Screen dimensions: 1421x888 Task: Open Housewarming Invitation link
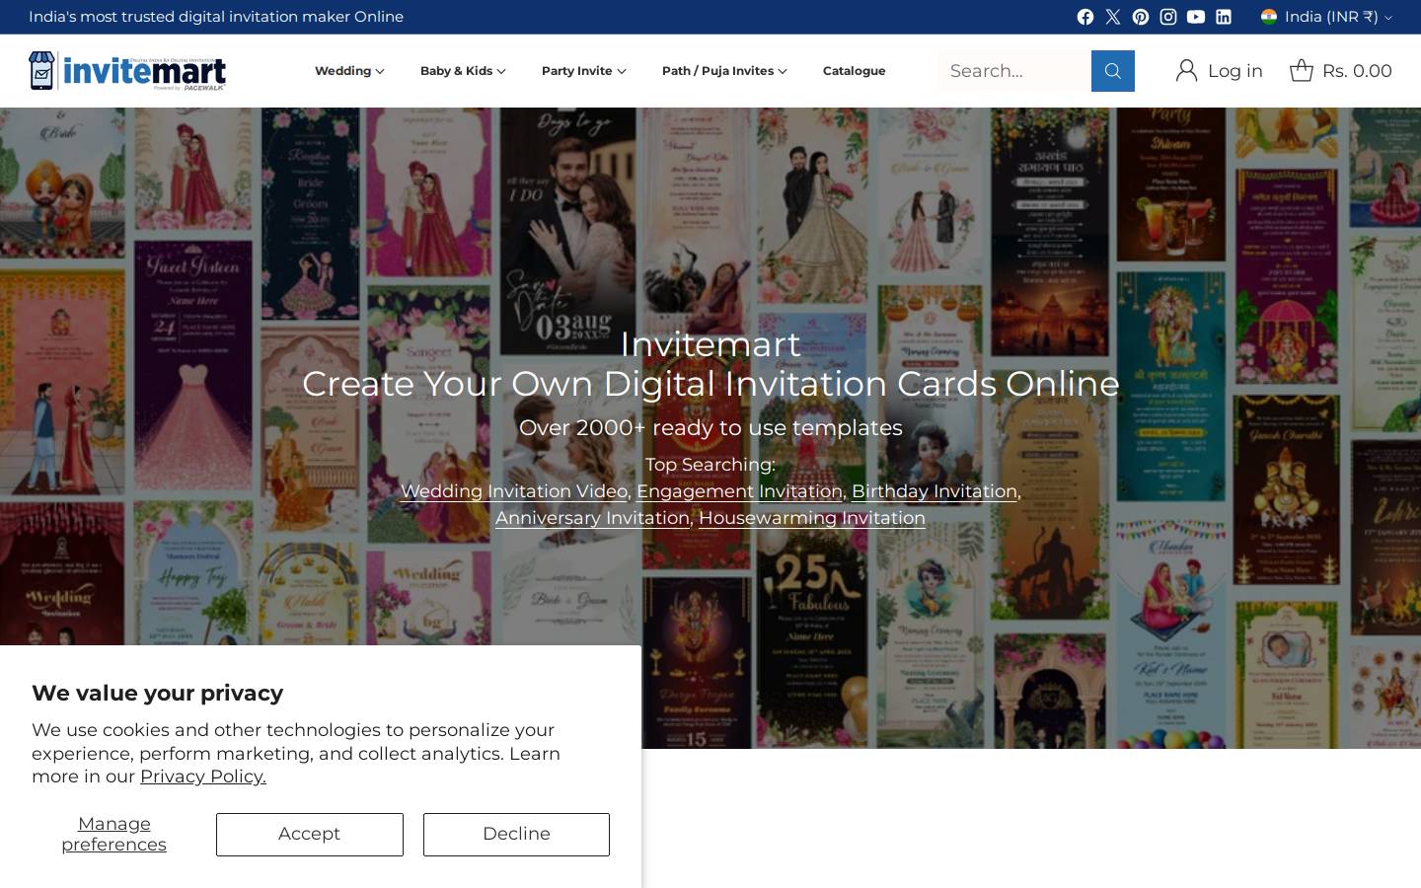click(812, 518)
